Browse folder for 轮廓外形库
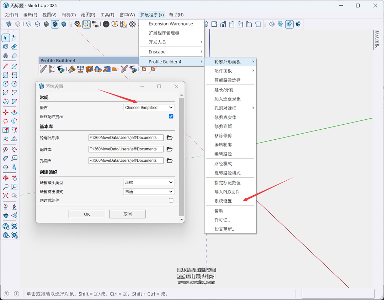The width and height of the screenshot is (384, 300). click(x=170, y=138)
